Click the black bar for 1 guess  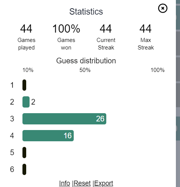pyautogui.click(x=24, y=85)
